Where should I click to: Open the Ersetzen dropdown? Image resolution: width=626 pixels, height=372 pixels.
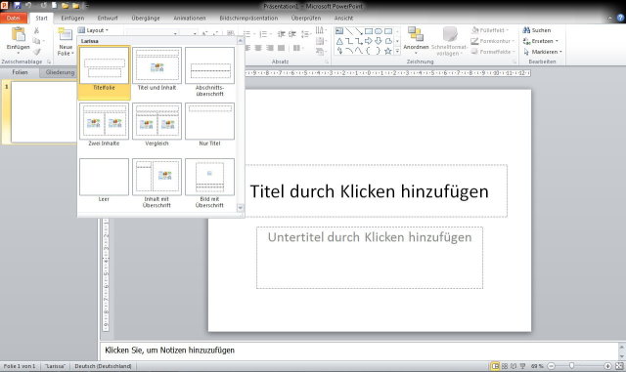(x=541, y=41)
